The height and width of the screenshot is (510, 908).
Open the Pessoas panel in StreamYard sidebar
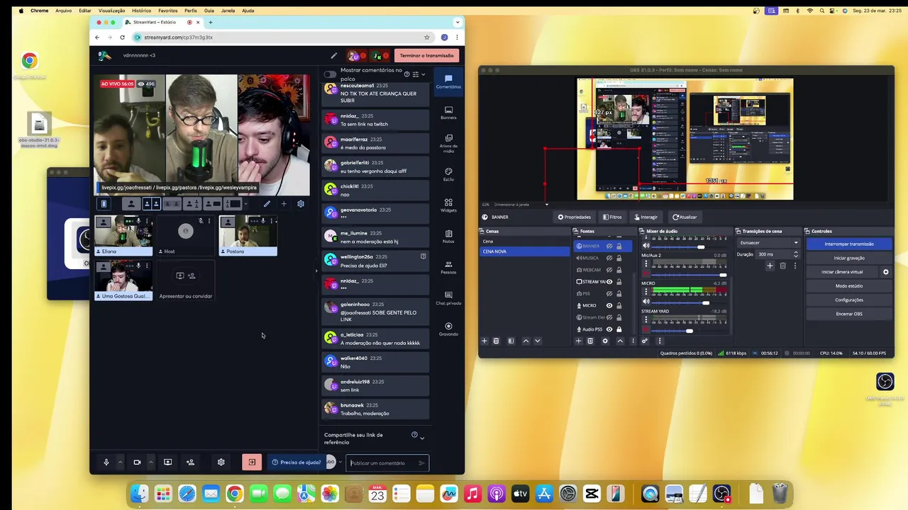tap(448, 267)
